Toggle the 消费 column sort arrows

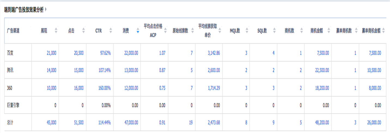[138, 31]
